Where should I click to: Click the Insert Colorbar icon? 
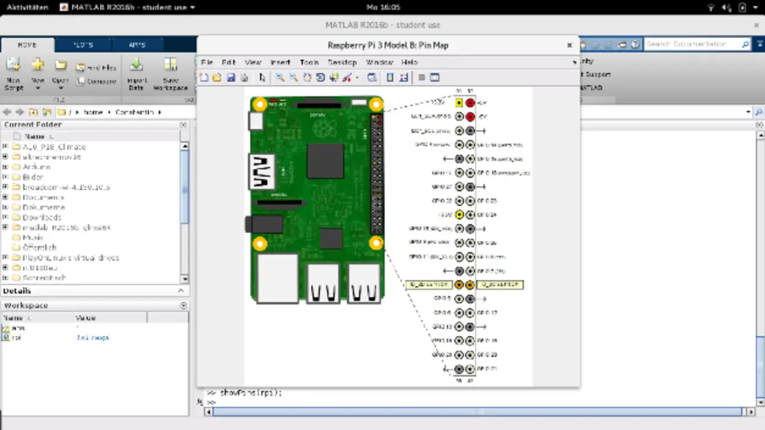tap(390, 78)
